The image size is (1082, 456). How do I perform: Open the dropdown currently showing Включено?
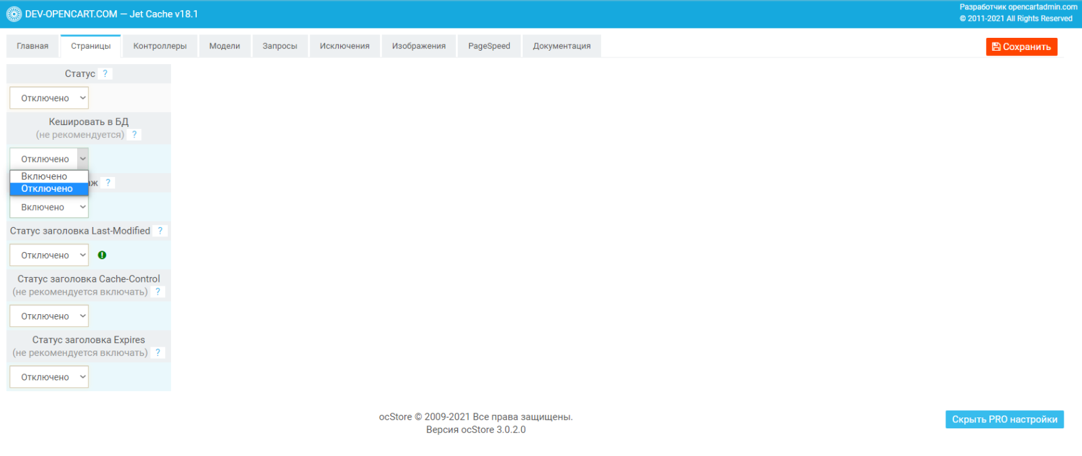[49, 207]
